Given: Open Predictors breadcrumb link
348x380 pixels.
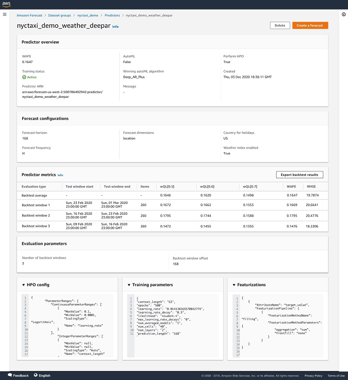Looking at the screenshot, I should coord(112,15).
